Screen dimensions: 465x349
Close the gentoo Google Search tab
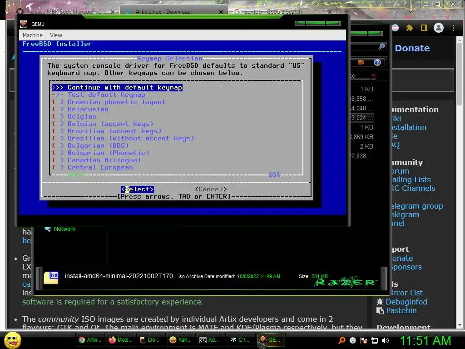click(x=330, y=11)
